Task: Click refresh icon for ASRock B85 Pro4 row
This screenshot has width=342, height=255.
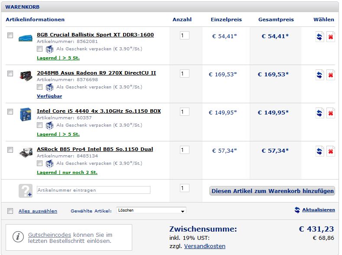Action: [x=319, y=151]
